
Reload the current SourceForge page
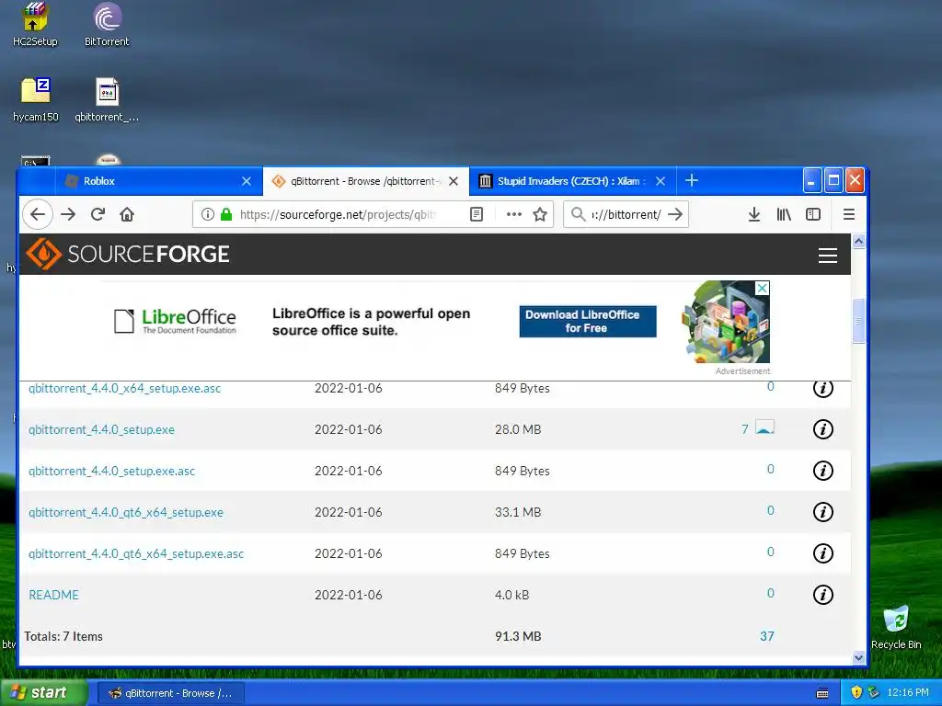tap(98, 214)
